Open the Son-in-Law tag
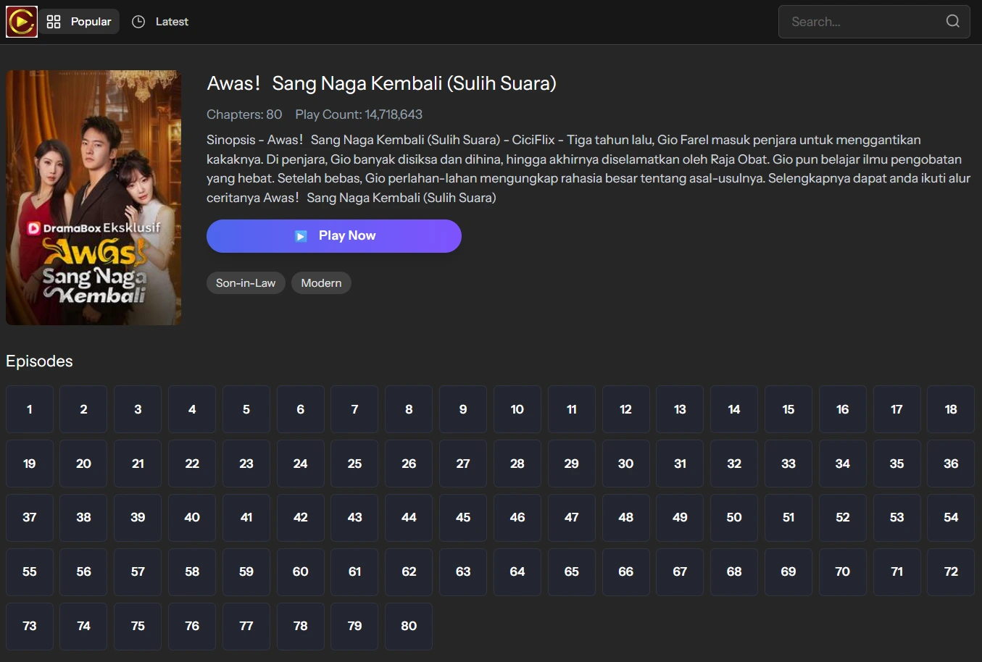Image resolution: width=982 pixels, height=662 pixels. [x=245, y=282]
